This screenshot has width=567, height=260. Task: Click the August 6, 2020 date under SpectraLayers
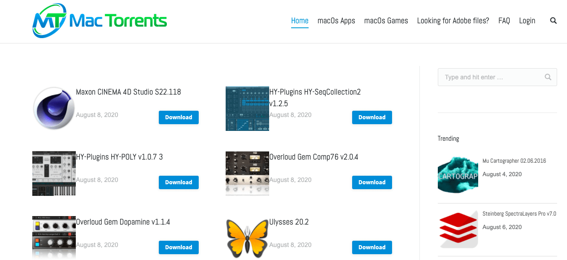[x=502, y=227]
